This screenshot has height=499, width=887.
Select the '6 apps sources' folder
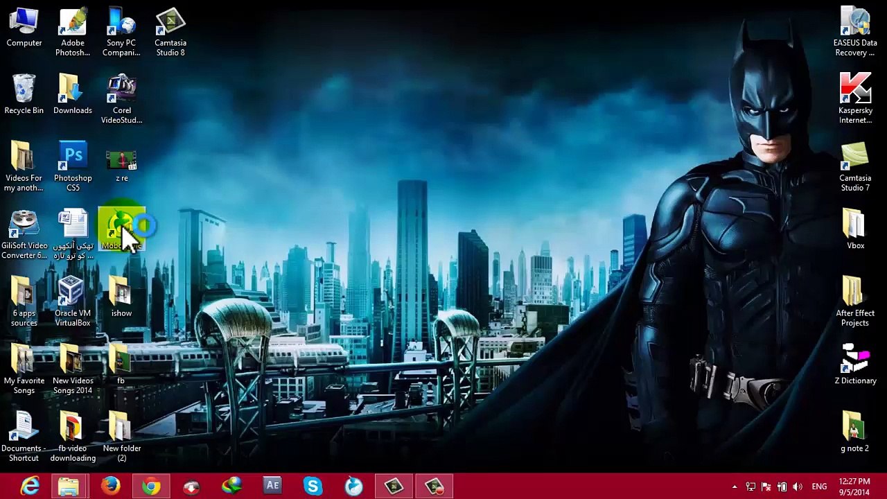click(24, 302)
